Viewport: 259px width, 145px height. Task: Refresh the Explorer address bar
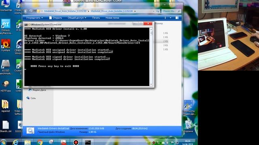point(158,11)
